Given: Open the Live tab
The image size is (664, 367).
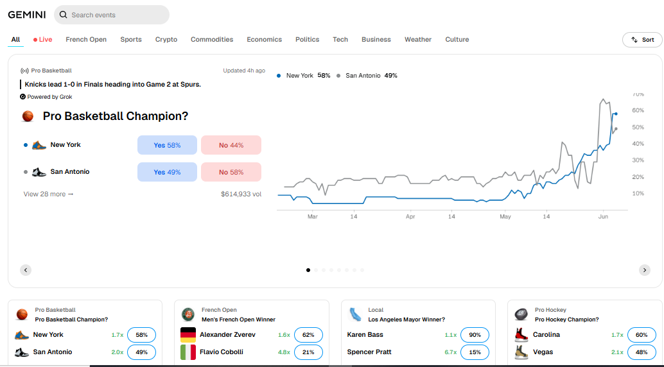Looking at the screenshot, I should pos(43,39).
